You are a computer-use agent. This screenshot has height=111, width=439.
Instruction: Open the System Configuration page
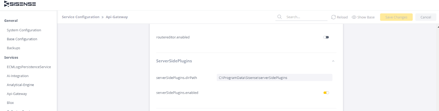click(x=24, y=30)
